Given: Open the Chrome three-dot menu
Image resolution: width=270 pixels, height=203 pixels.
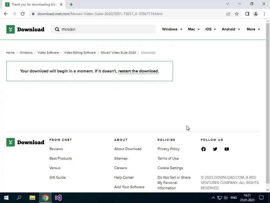Looking at the screenshot, I should 264,14.
